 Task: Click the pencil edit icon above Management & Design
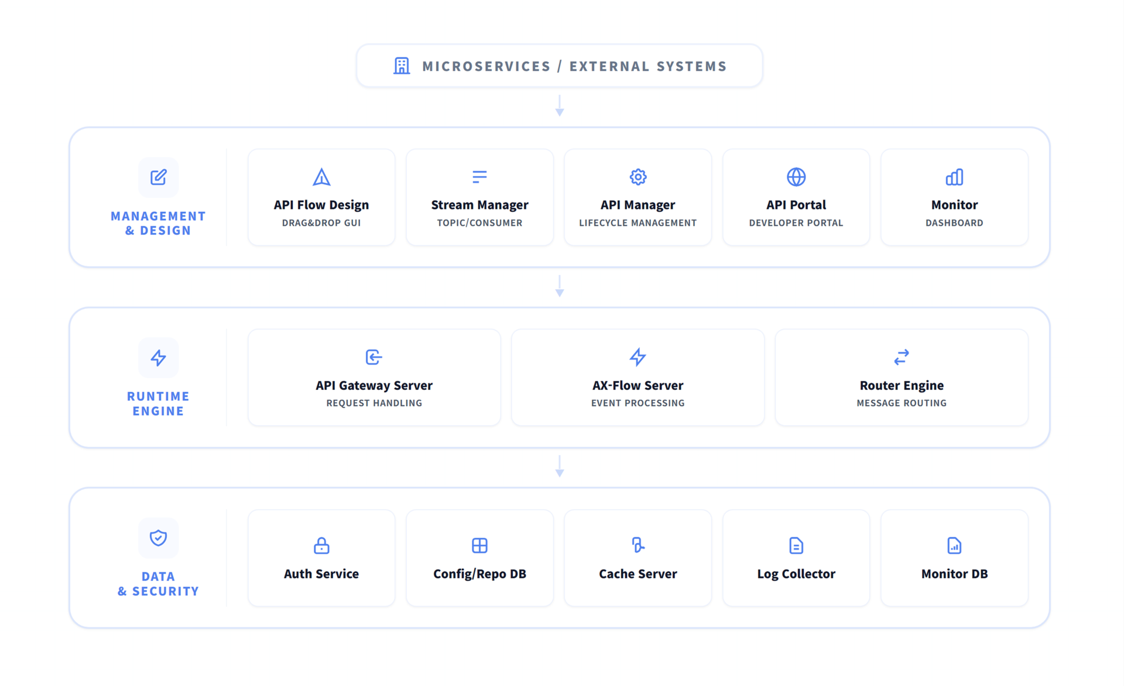click(x=158, y=177)
